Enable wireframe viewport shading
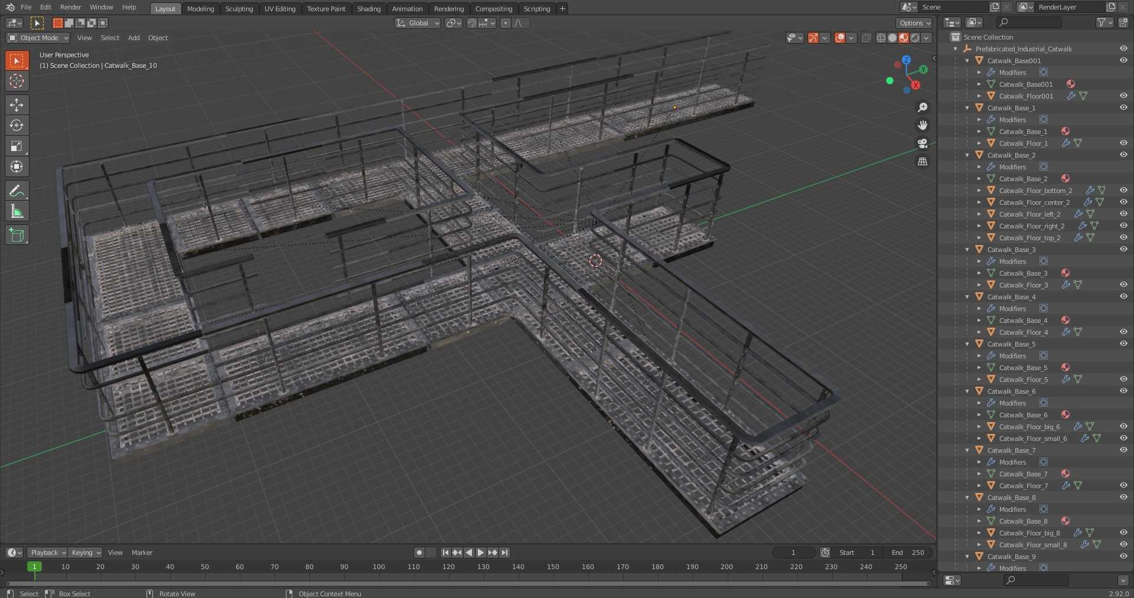 click(881, 38)
